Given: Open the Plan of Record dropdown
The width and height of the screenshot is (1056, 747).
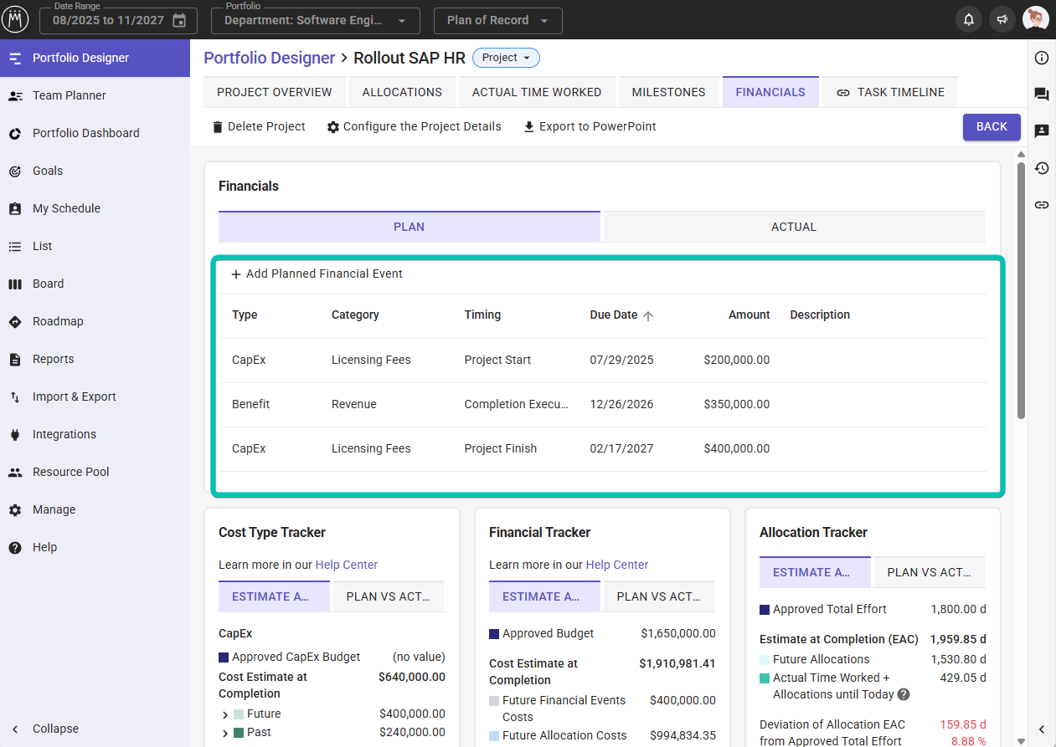Looking at the screenshot, I should pyautogui.click(x=497, y=21).
